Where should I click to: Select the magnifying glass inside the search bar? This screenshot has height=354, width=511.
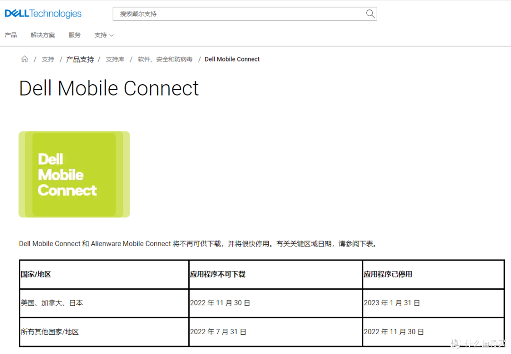370,14
